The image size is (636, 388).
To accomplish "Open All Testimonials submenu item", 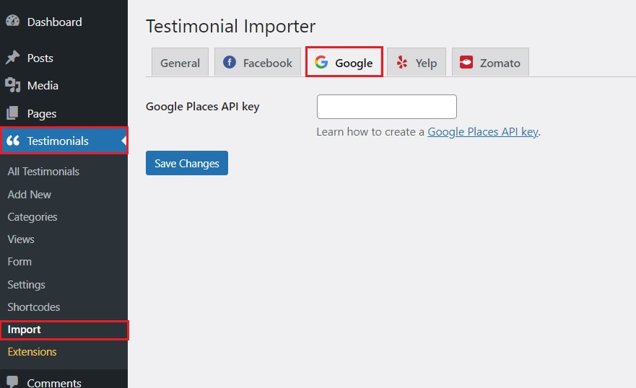I will click(x=43, y=172).
